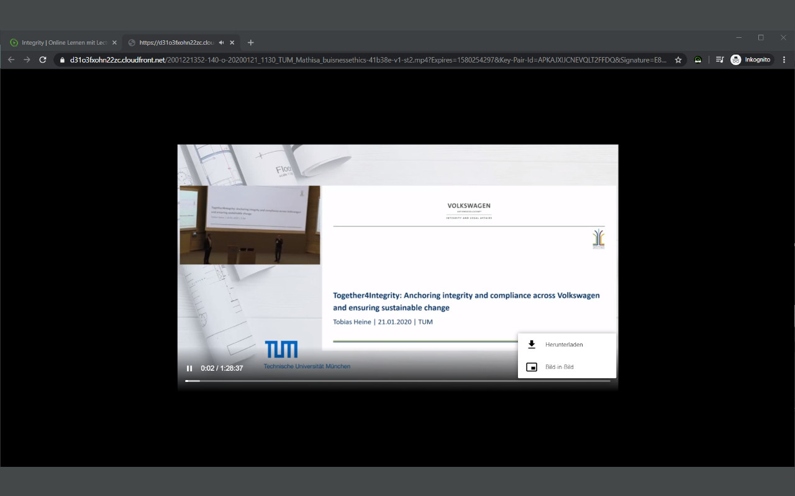Open the media control icon
The image size is (795, 496).
pos(720,60)
